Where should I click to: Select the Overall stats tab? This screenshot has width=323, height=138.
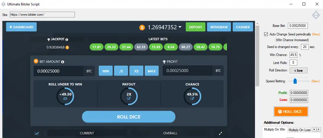click(170, 133)
